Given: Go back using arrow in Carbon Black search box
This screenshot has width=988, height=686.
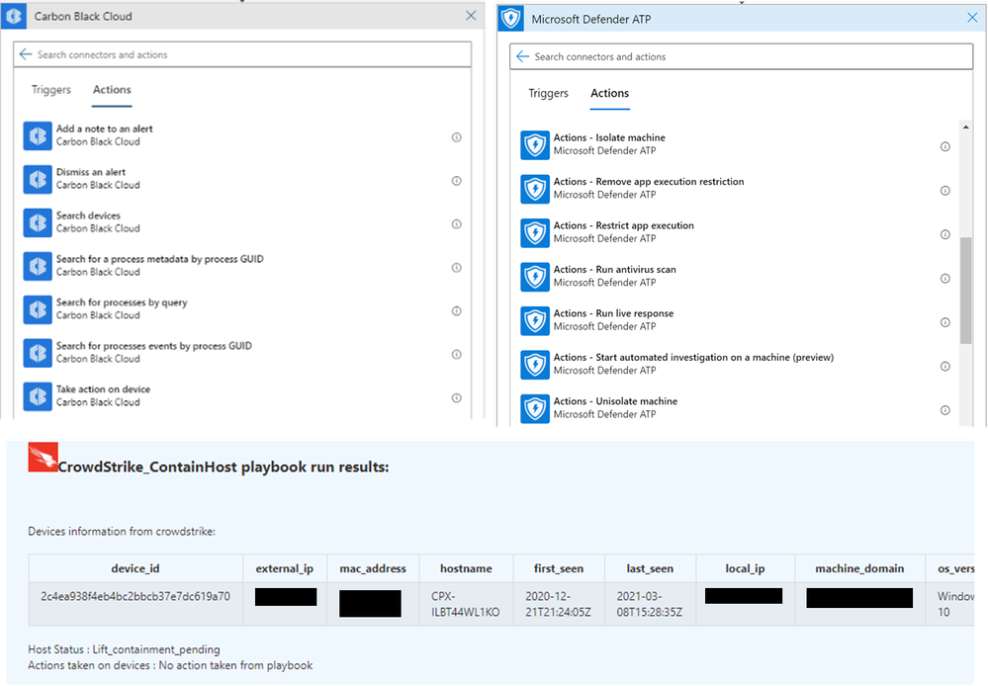Looking at the screenshot, I should click(25, 54).
